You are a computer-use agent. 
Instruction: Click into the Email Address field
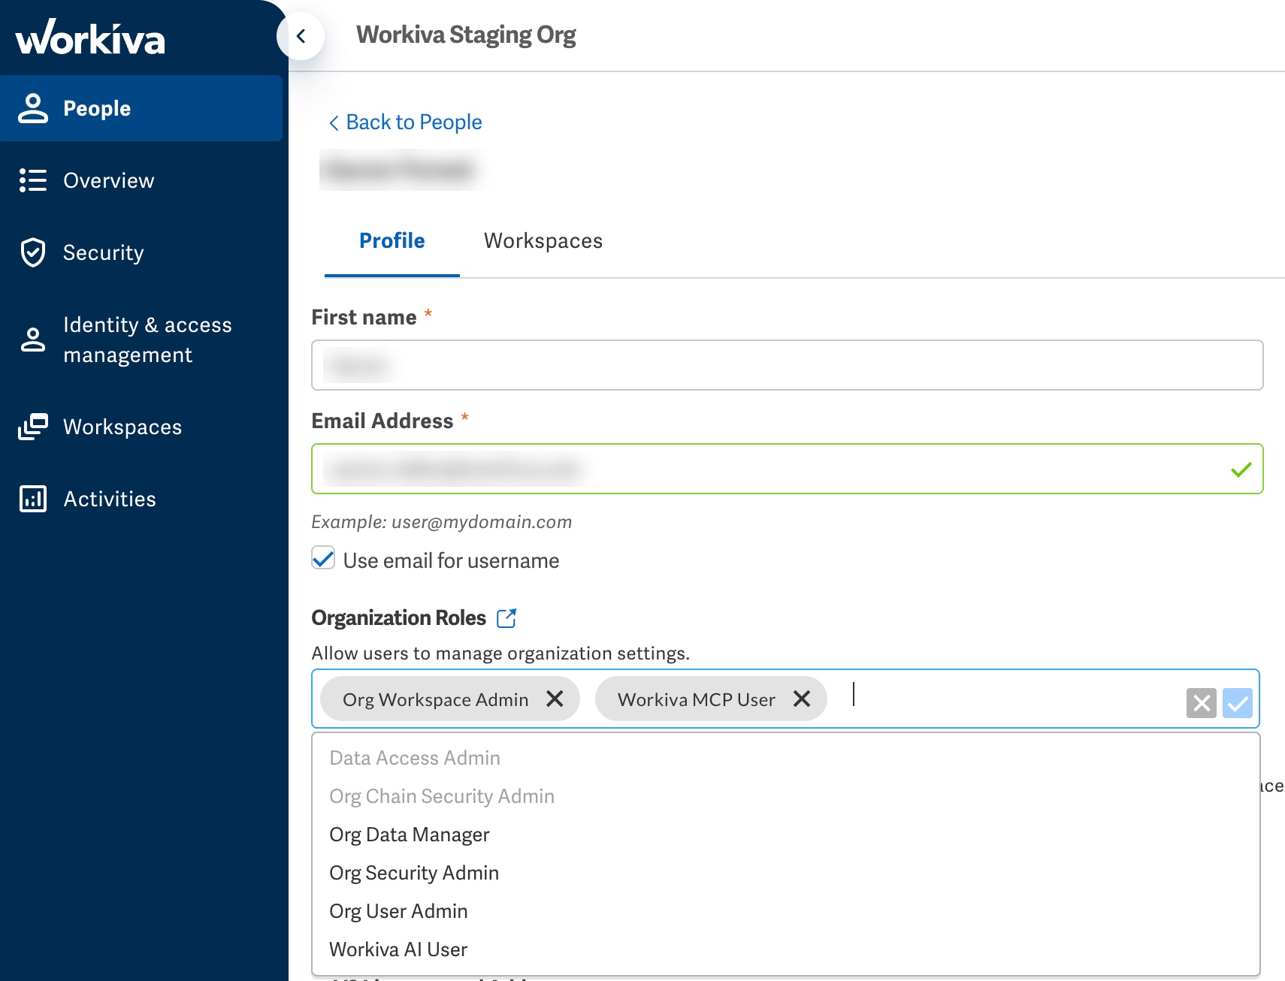click(787, 469)
